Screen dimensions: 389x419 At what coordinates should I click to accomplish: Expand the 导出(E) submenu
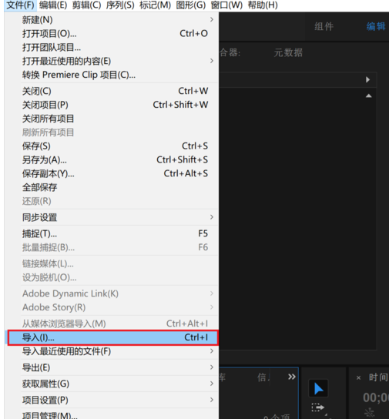point(112,367)
